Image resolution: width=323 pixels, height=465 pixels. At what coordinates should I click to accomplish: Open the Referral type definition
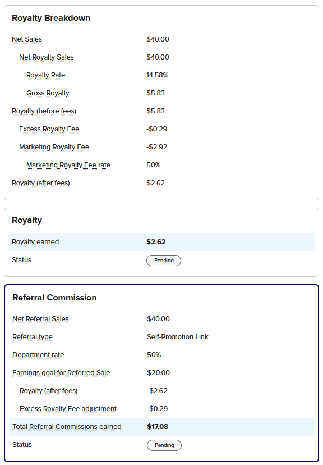[x=33, y=337]
